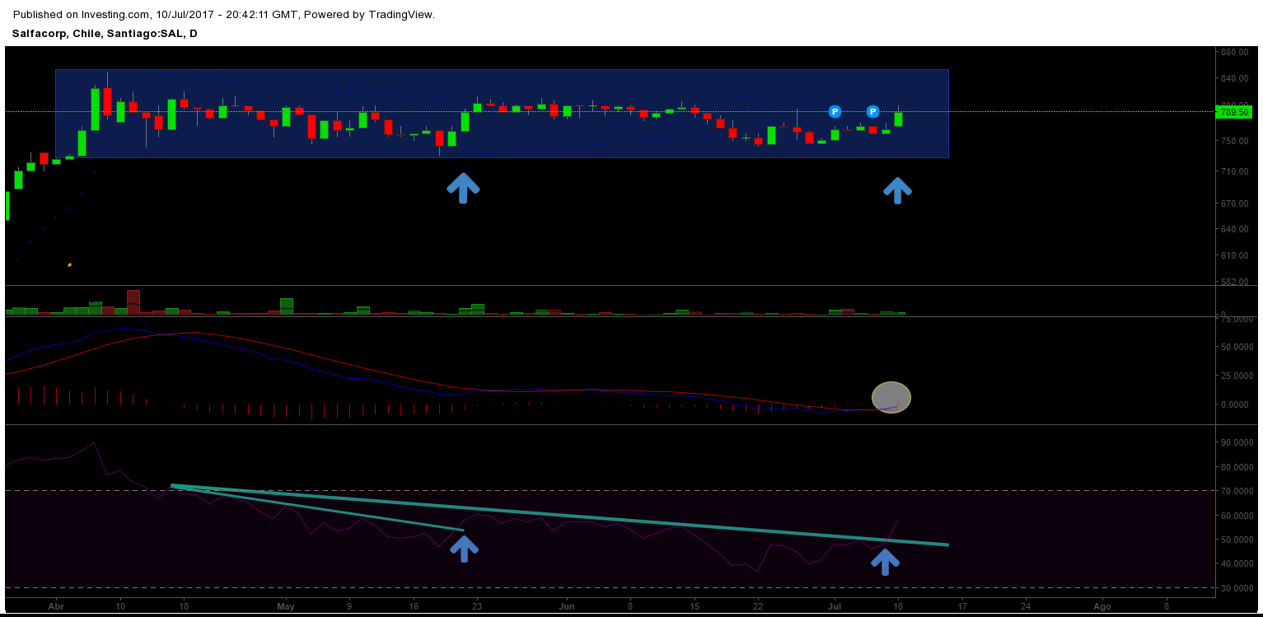
Task: Click the 30.0000 oscillator axis value
Action: point(1236,589)
